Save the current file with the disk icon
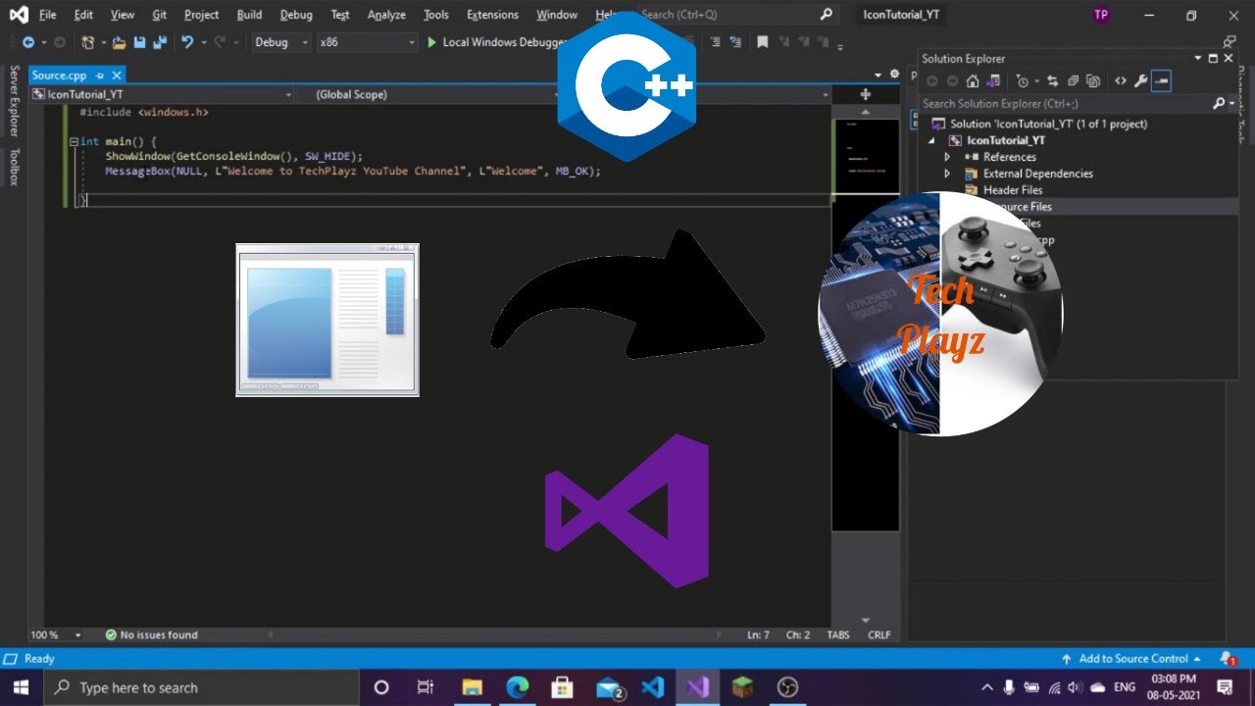Viewport: 1255px width, 706px height. (x=139, y=42)
